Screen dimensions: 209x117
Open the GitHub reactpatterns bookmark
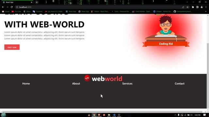(183, 12)
